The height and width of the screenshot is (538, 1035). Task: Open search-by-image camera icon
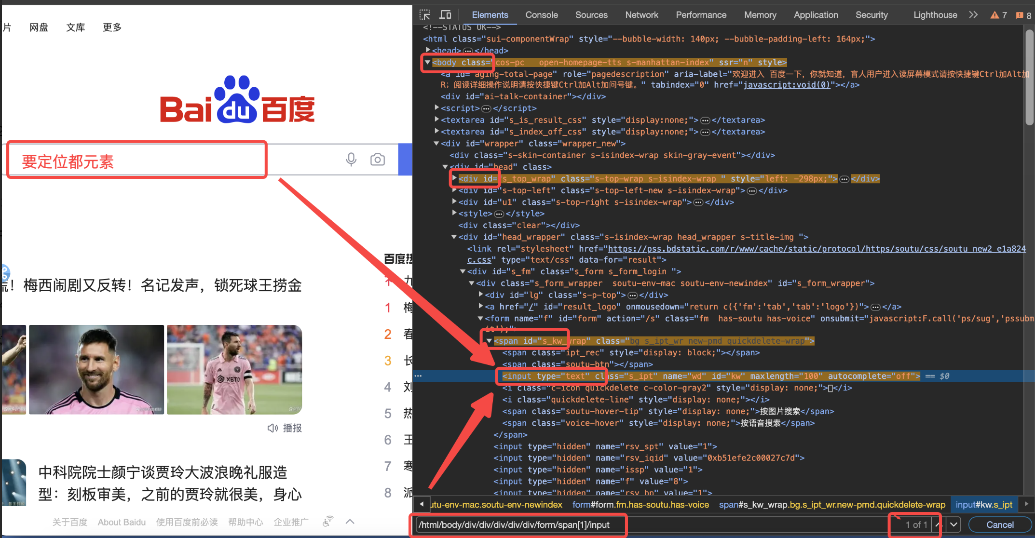click(x=377, y=159)
